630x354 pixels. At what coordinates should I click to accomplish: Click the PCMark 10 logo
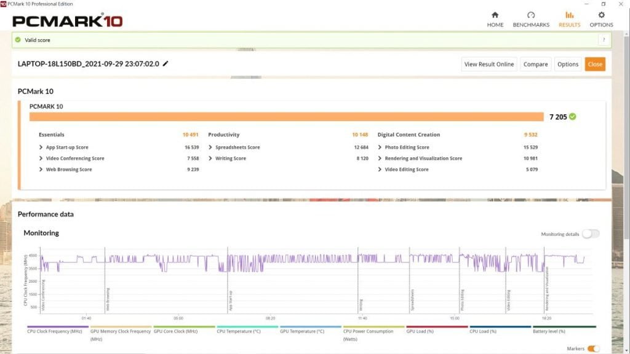coord(68,21)
